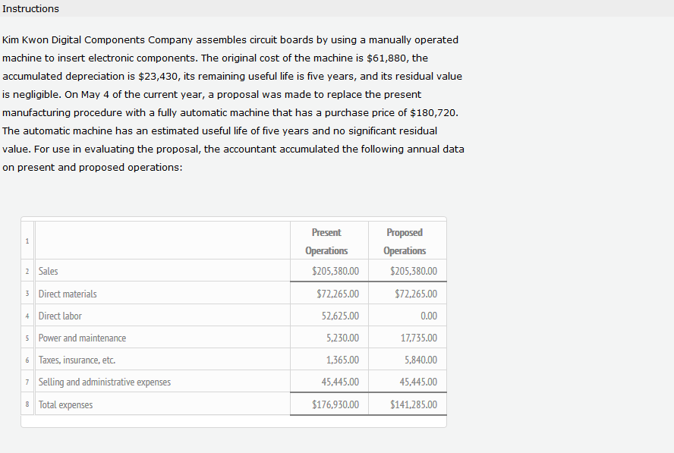This screenshot has width=674, height=453.
Task: Click the Direct materials row label
Action: 68,294
